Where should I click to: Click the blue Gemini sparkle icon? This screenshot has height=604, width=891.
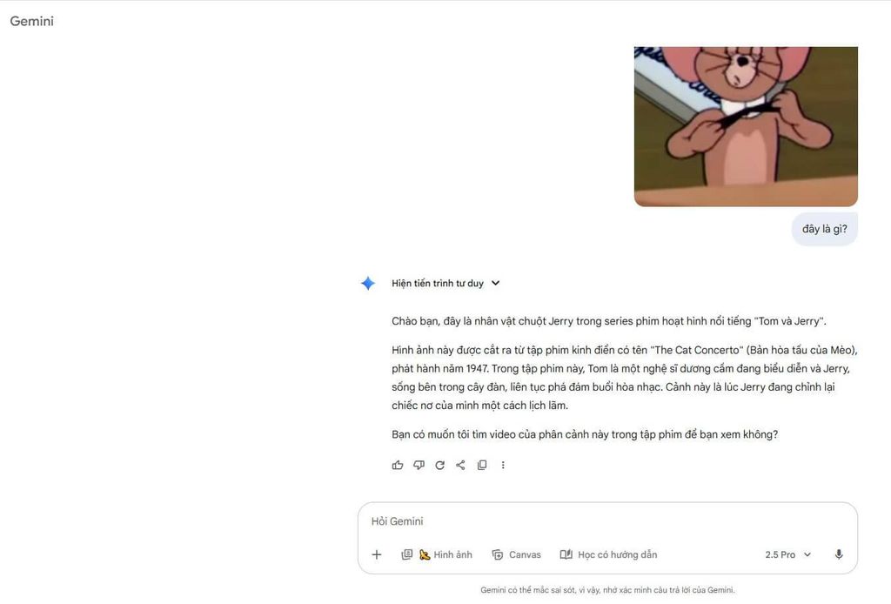(x=368, y=283)
